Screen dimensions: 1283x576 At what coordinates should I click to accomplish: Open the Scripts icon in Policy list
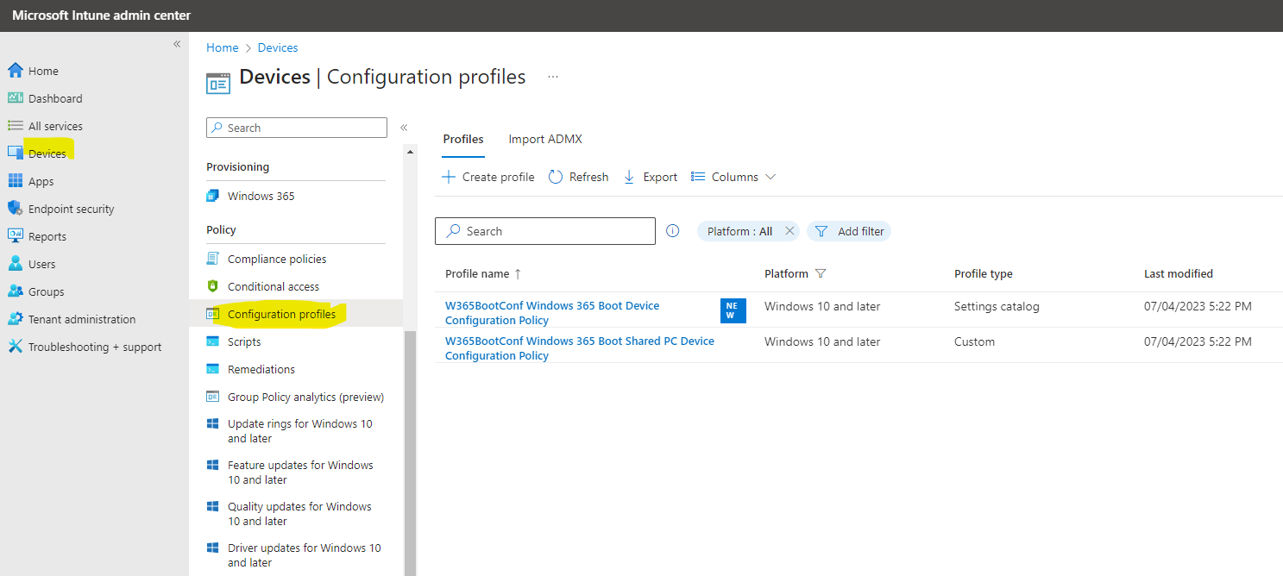click(213, 341)
